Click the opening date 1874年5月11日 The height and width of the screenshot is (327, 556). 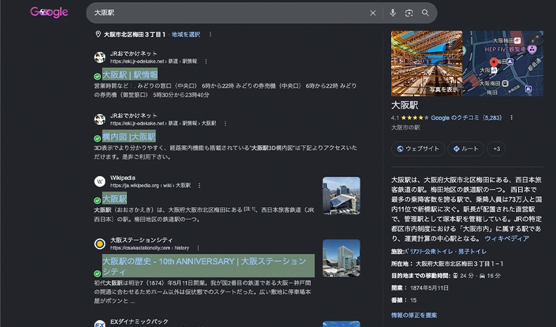click(x=429, y=288)
